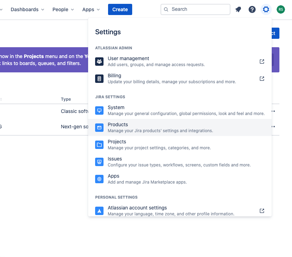Click the User management people icon
Screen dimensions: 292x257
point(99,62)
